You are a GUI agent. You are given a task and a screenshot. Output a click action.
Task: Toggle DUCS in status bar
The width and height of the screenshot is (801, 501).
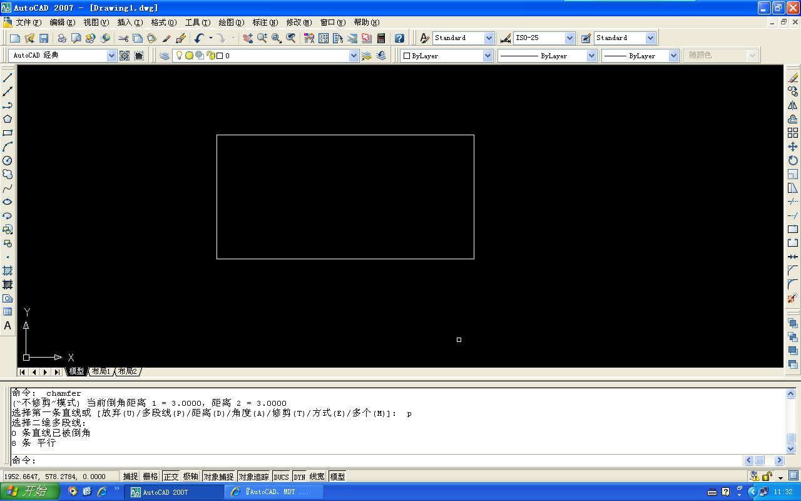point(281,477)
